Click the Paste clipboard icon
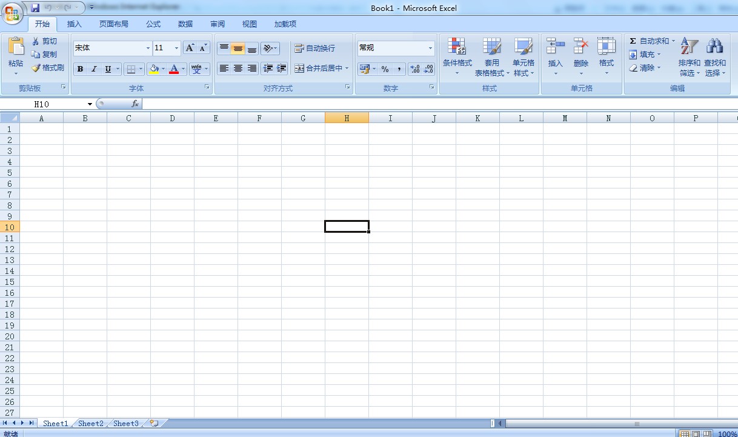Viewport: 738px width, 437px height. (16, 47)
